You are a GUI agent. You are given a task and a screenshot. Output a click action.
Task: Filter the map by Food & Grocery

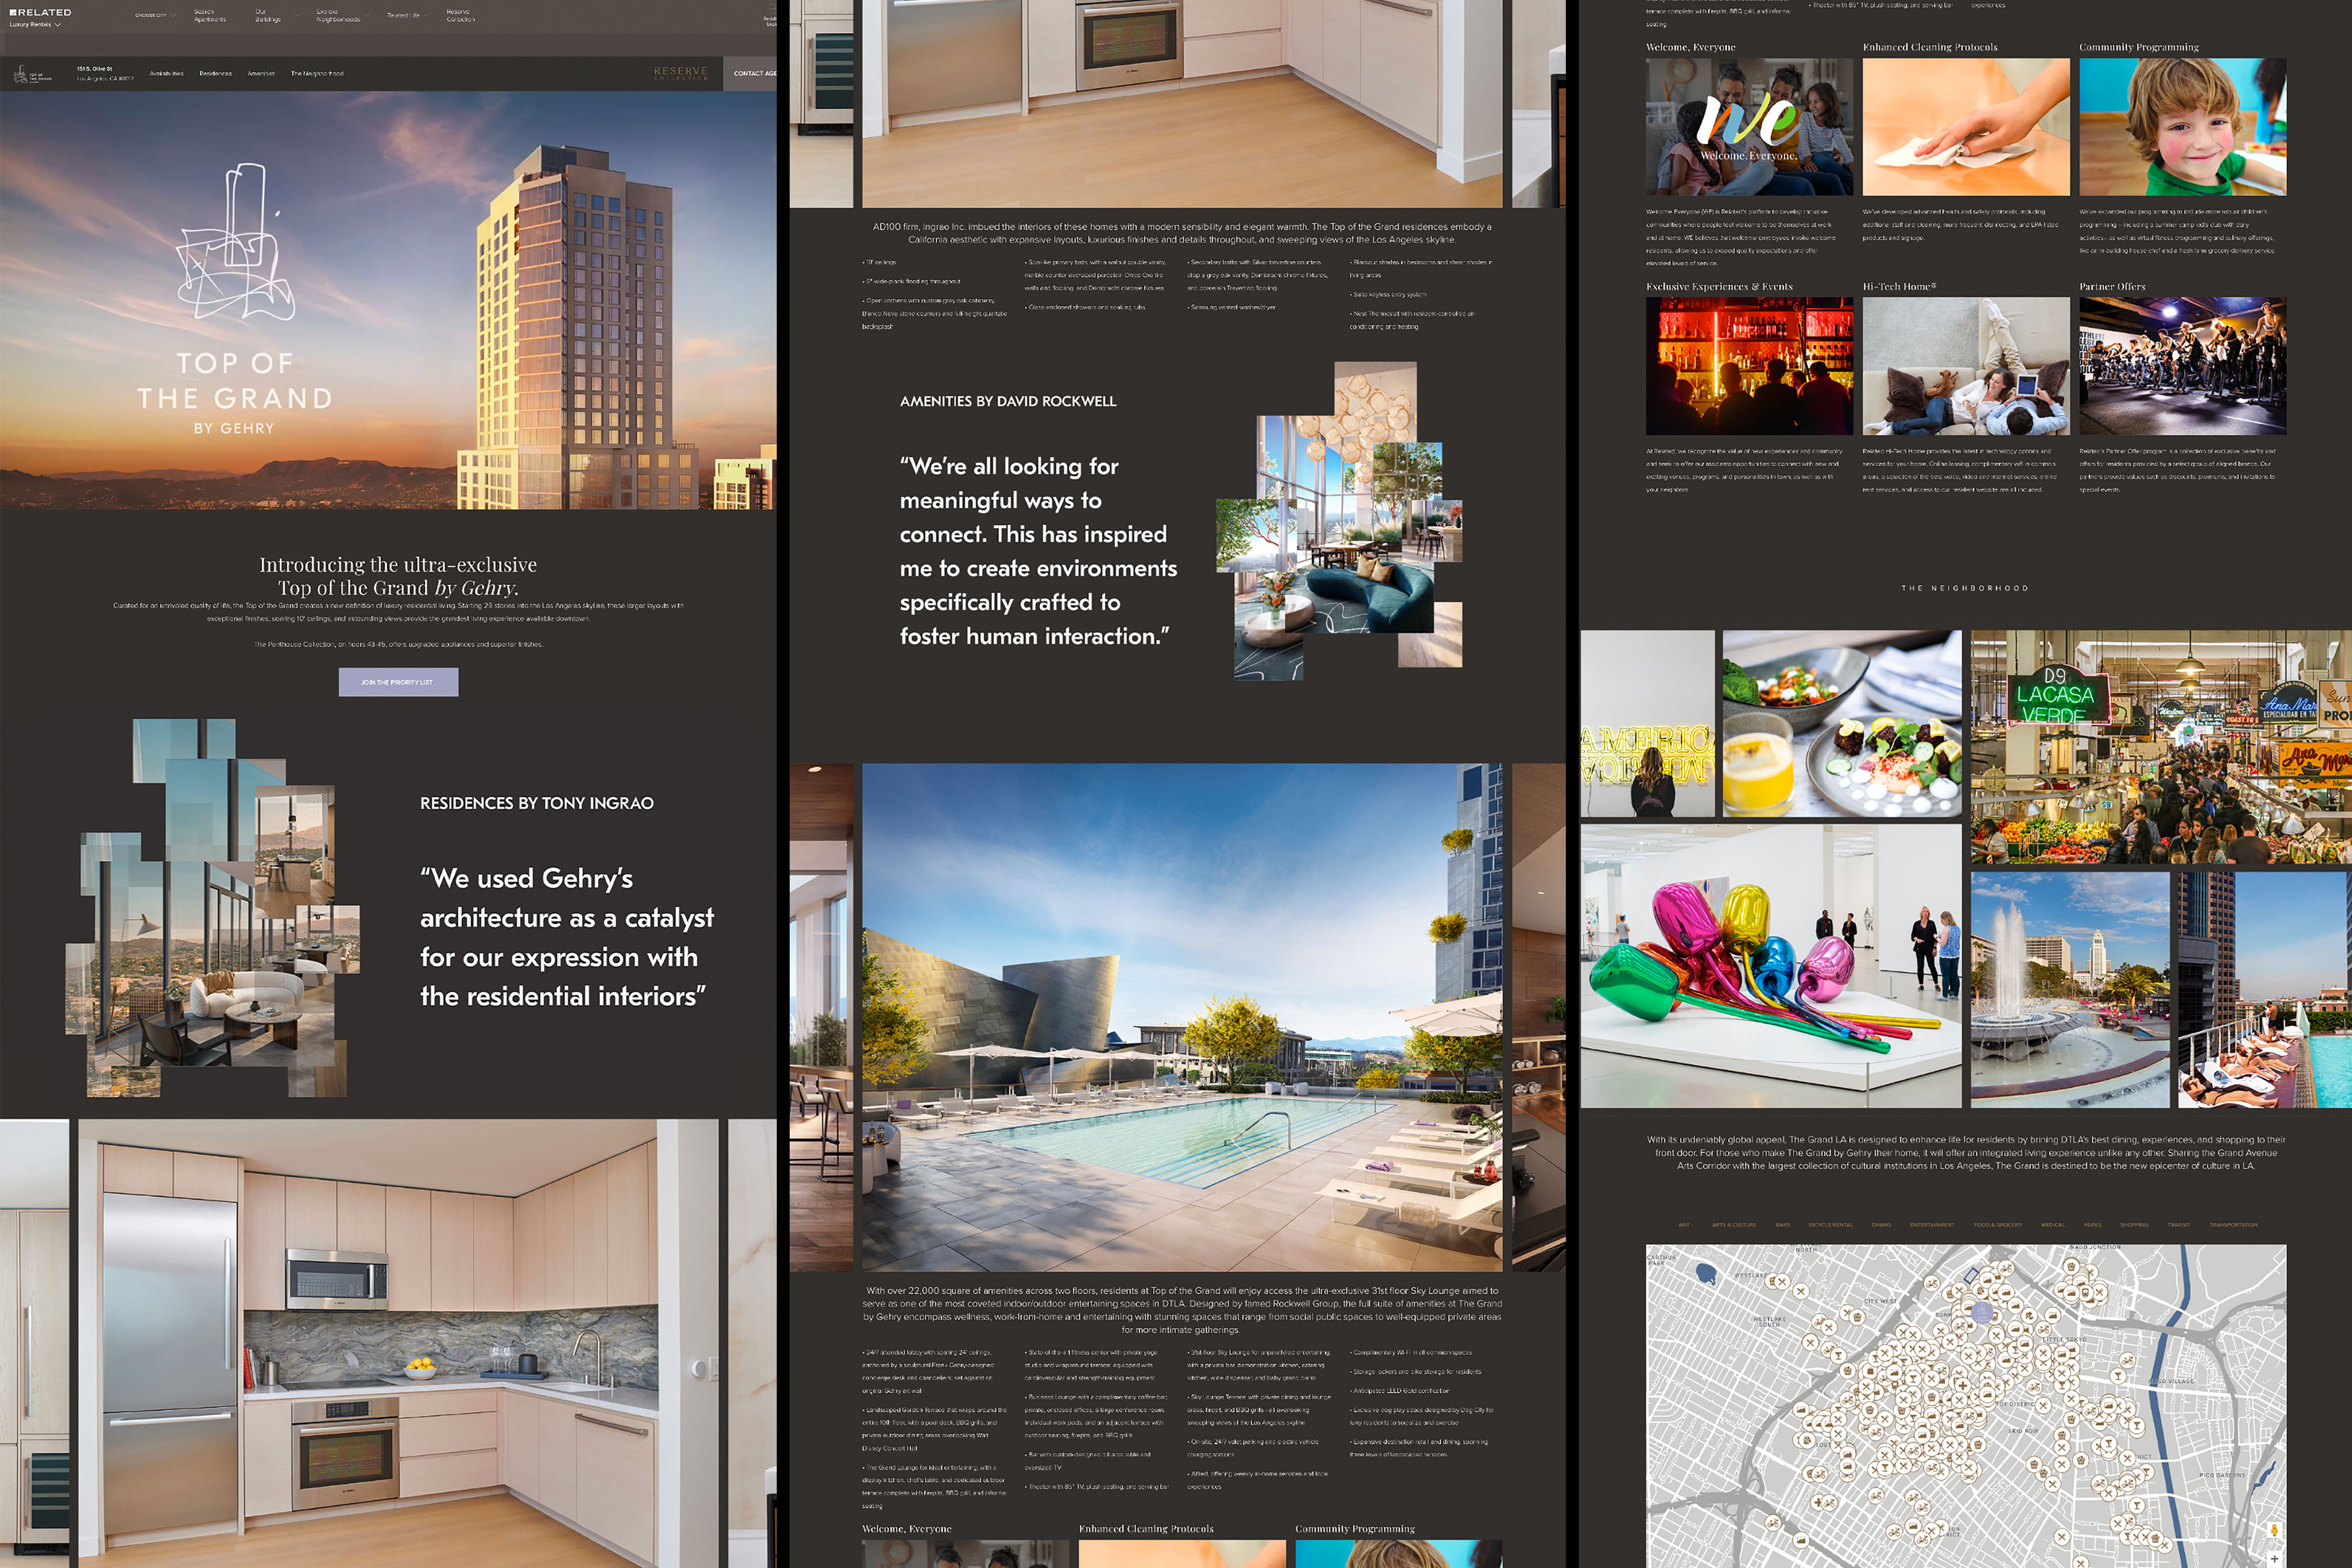coord(1998,1225)
